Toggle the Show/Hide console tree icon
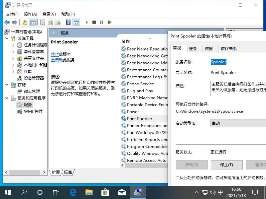Screen dimensions: 266x199 point(33,22)
